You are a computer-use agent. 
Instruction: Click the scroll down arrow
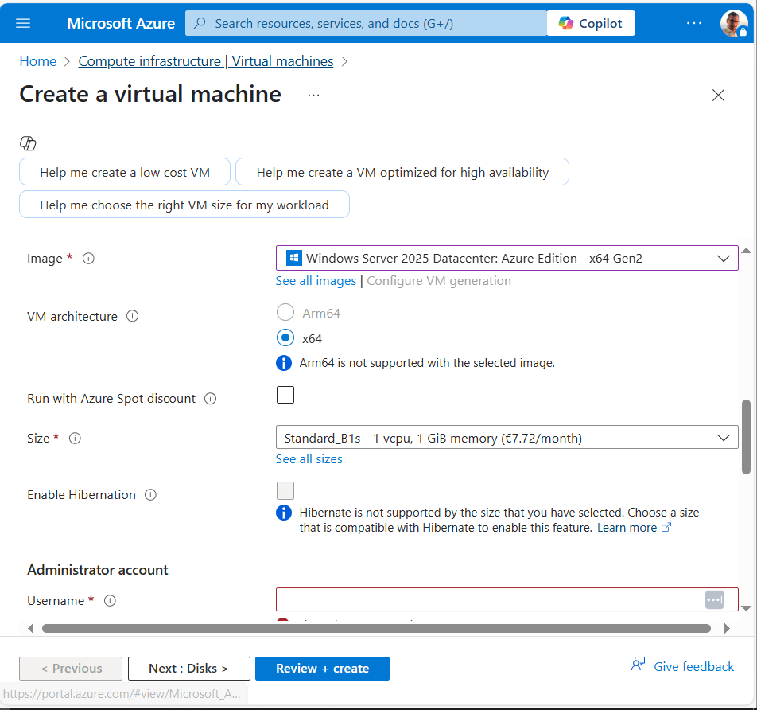(x=746, y=608)
